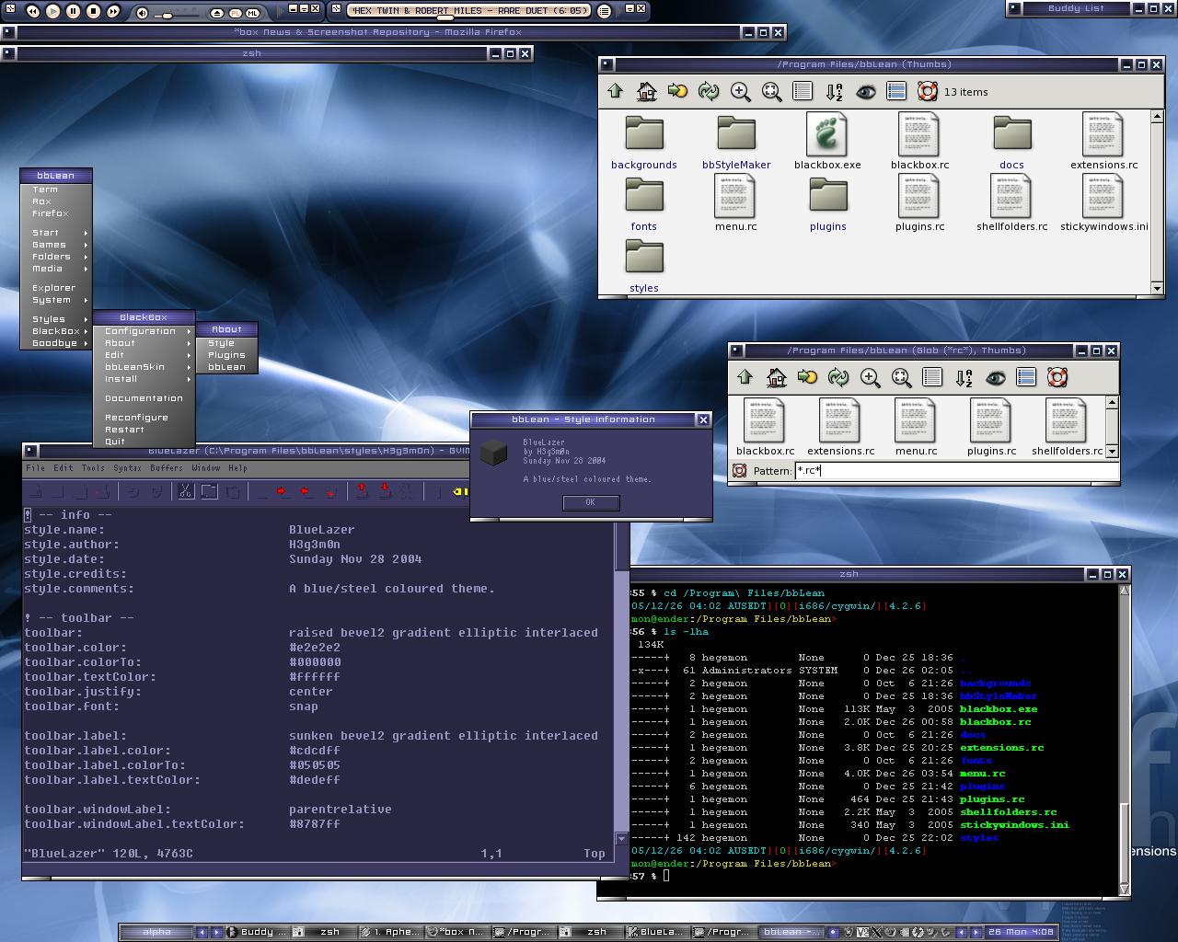Click the select icon in bbLean Thumbs window
Image resolution: width=1178 pixels, height=942 pixels.
pos(896,91)
